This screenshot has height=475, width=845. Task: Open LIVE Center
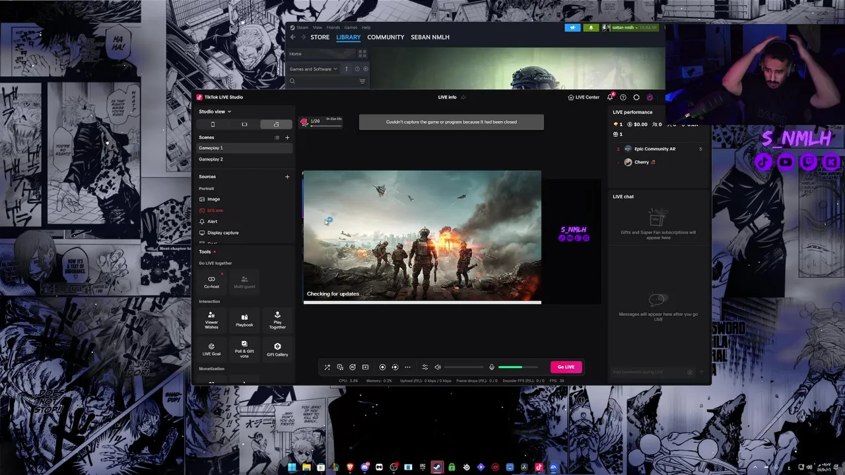[584, 97]
